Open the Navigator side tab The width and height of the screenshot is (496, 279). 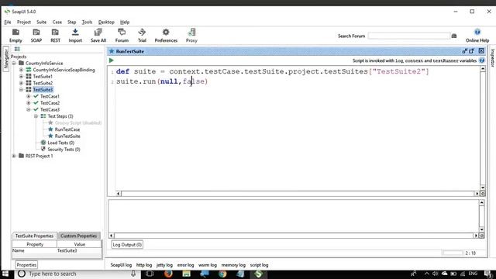point(5,59)
